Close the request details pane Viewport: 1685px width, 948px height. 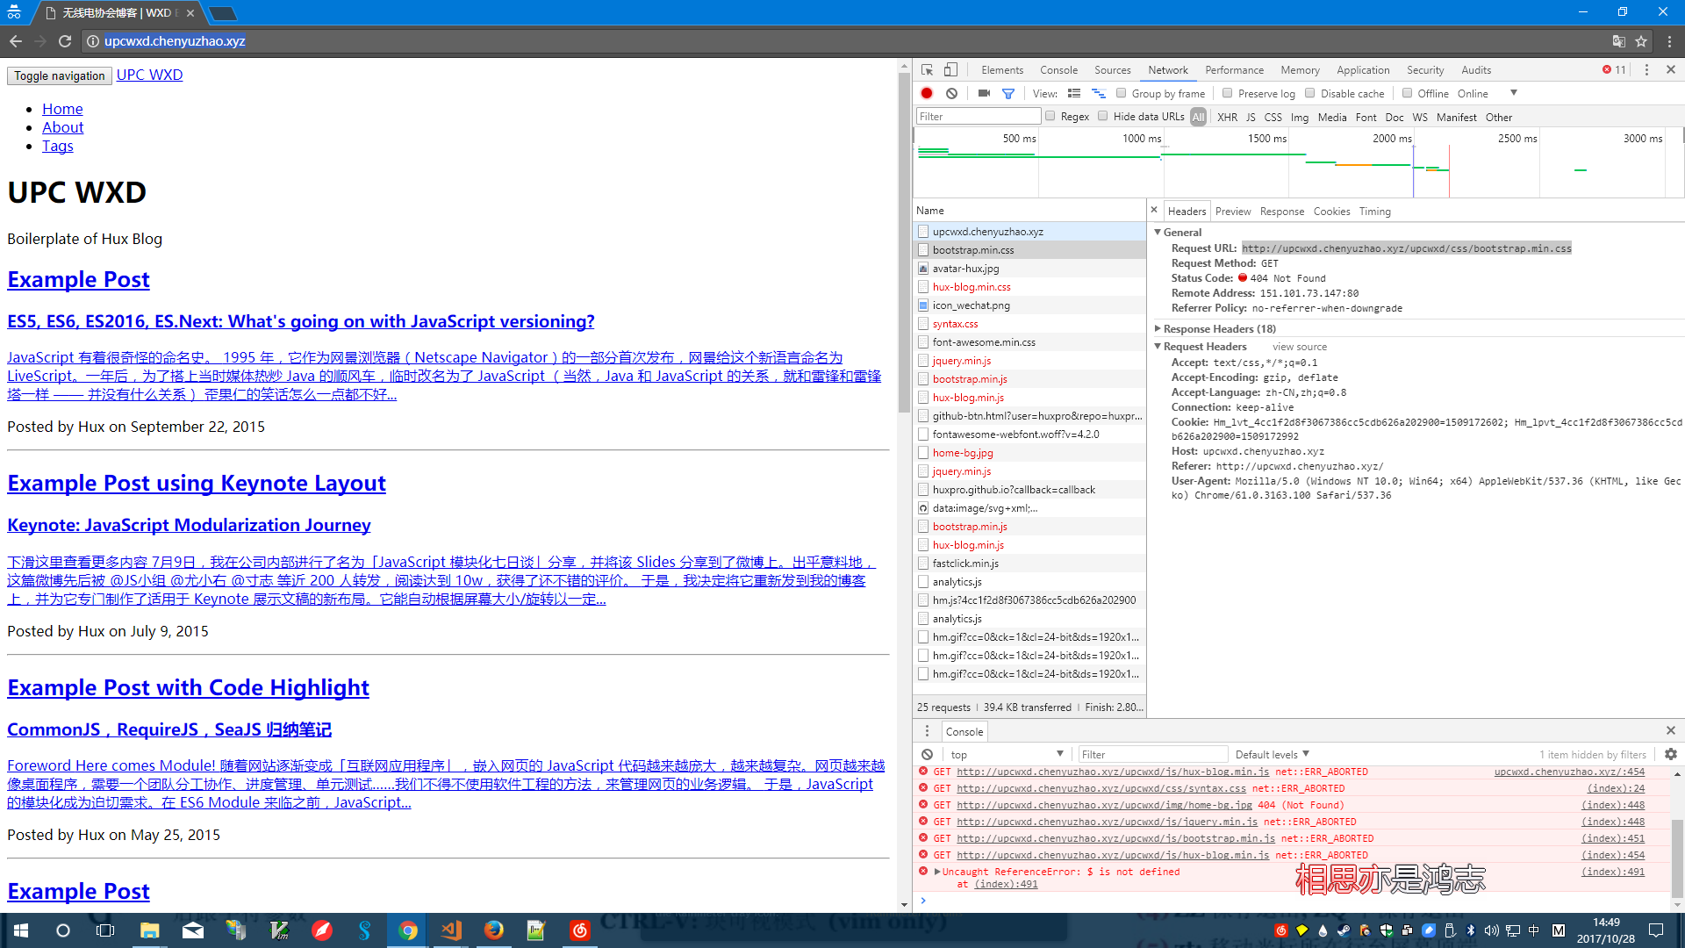(x=1154, y=211)
